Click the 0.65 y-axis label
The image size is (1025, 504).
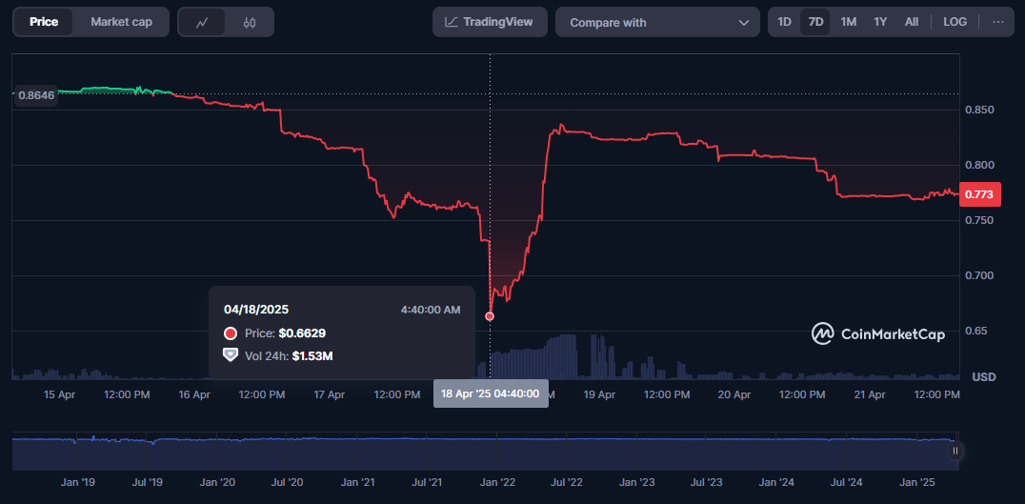977,331
